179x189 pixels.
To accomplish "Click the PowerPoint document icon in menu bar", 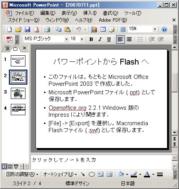I will (x=9, y=13).
